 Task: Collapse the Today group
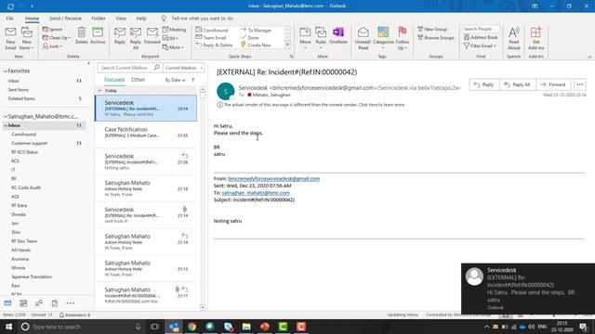pyautogui.click(x=99, y=91)
